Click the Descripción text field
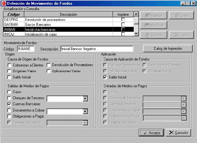Screen dimensions: 197x143 click(96, 49)
